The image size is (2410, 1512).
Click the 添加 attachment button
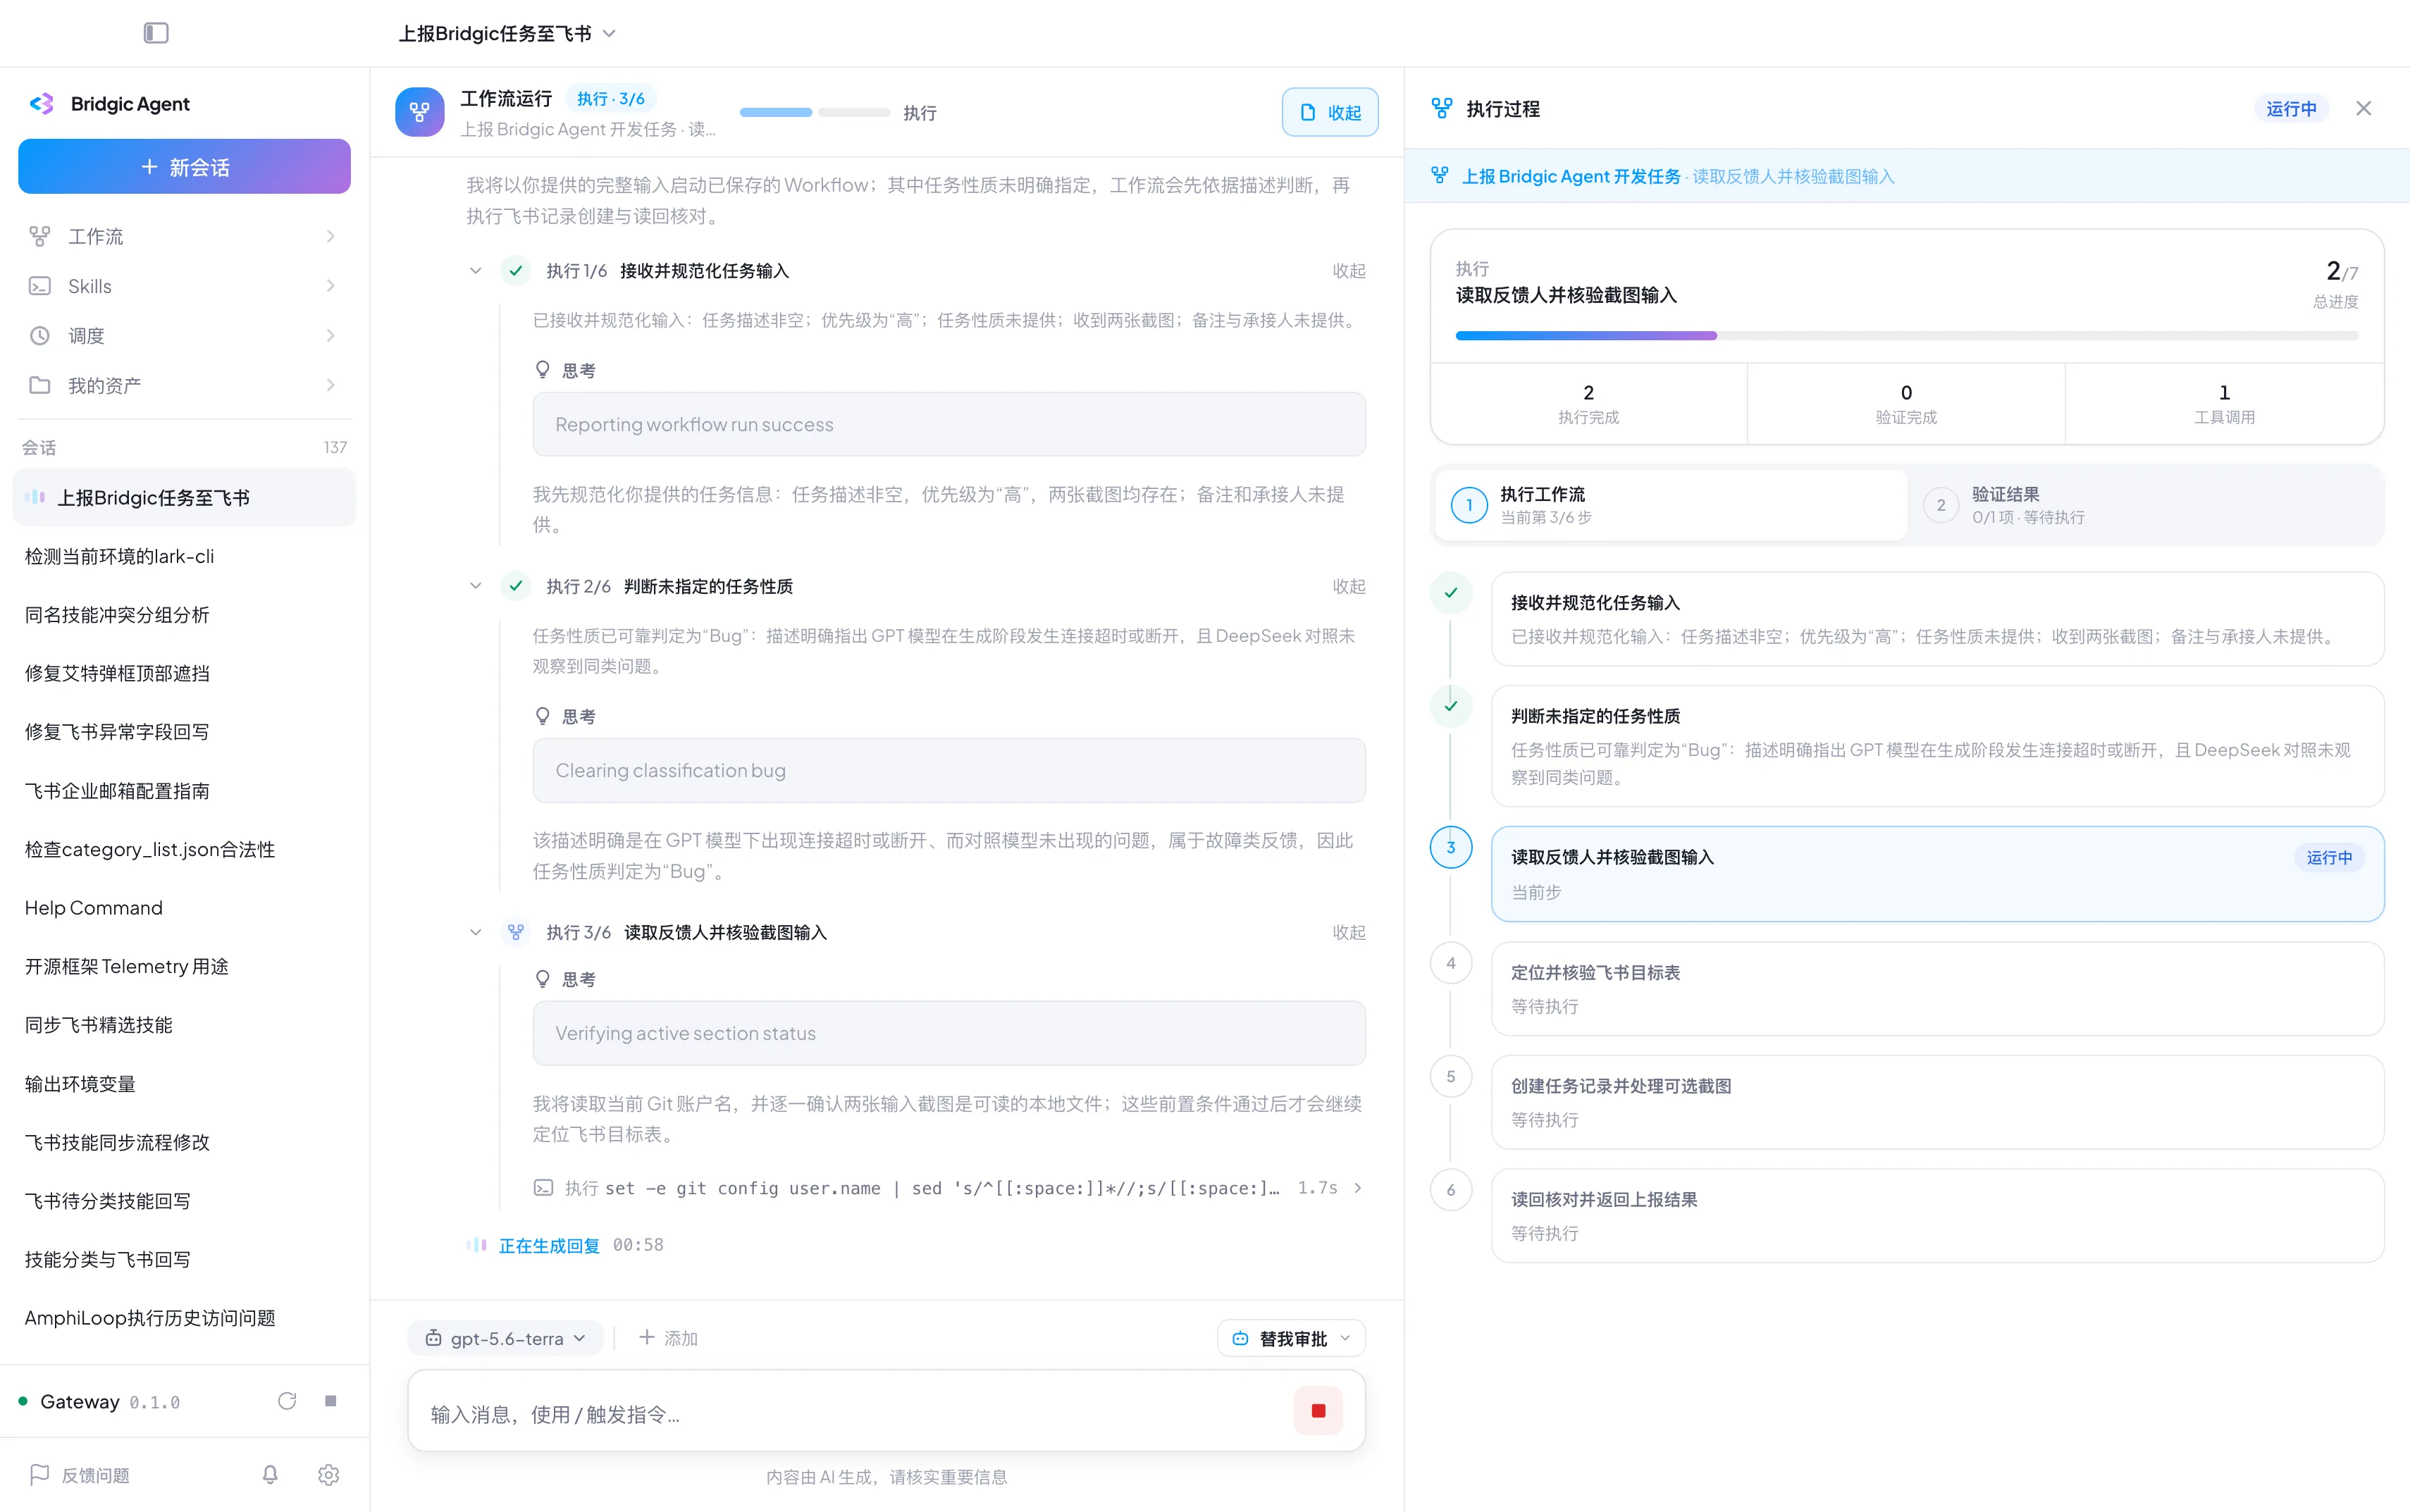pos(668,1338)
